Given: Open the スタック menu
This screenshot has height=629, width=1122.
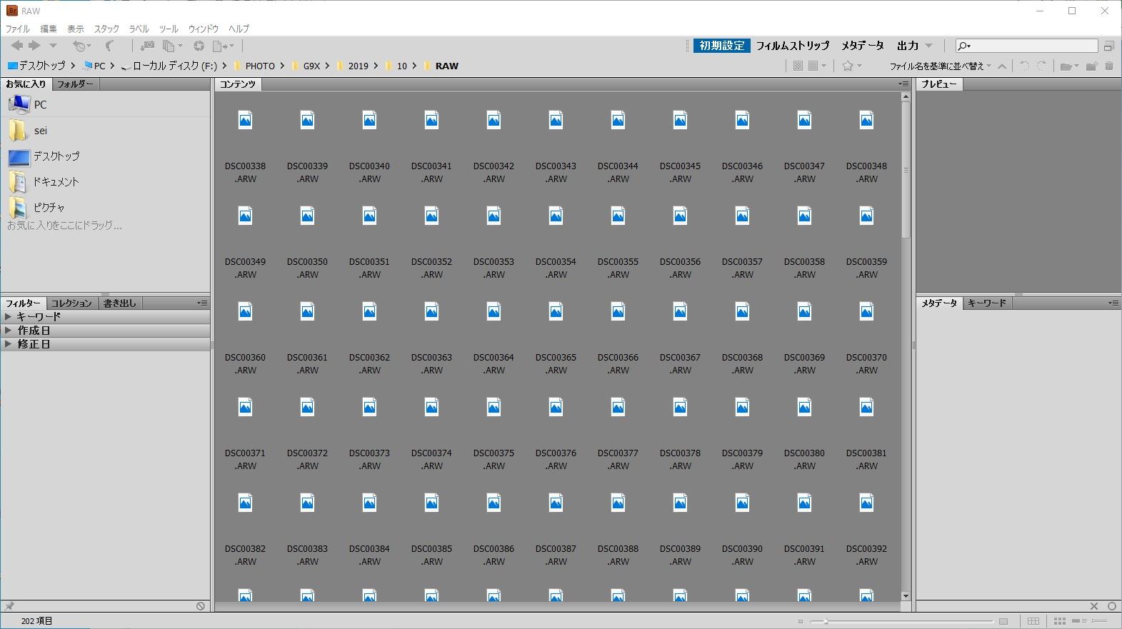Looking at the screenshot, I should click(106, 29).
